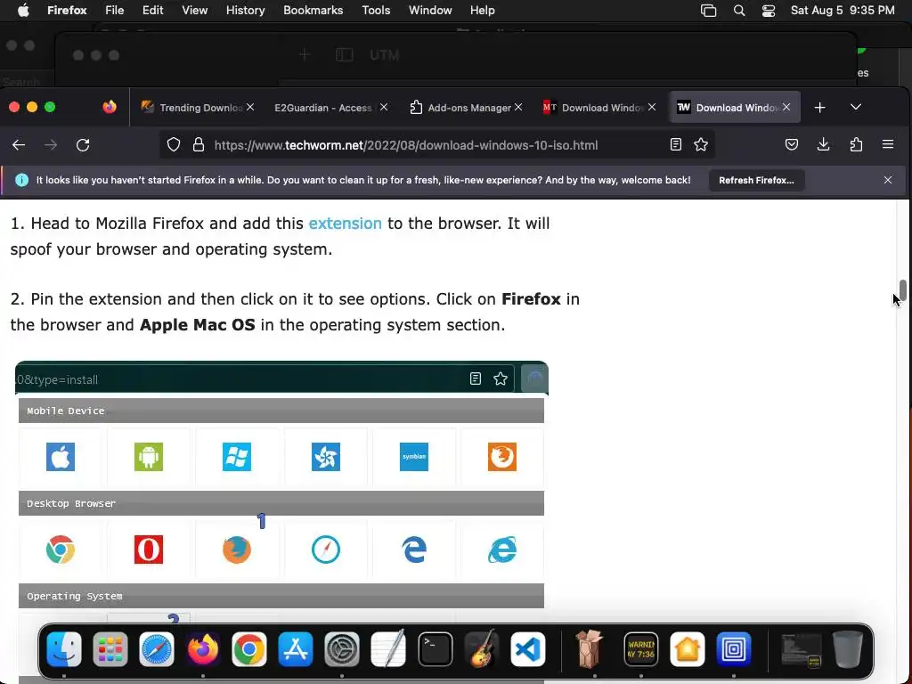Screen dimensions: 912x684
Task: Open TextEdit from the Dock
Action: pyautogui.click(x=388, y=649)
